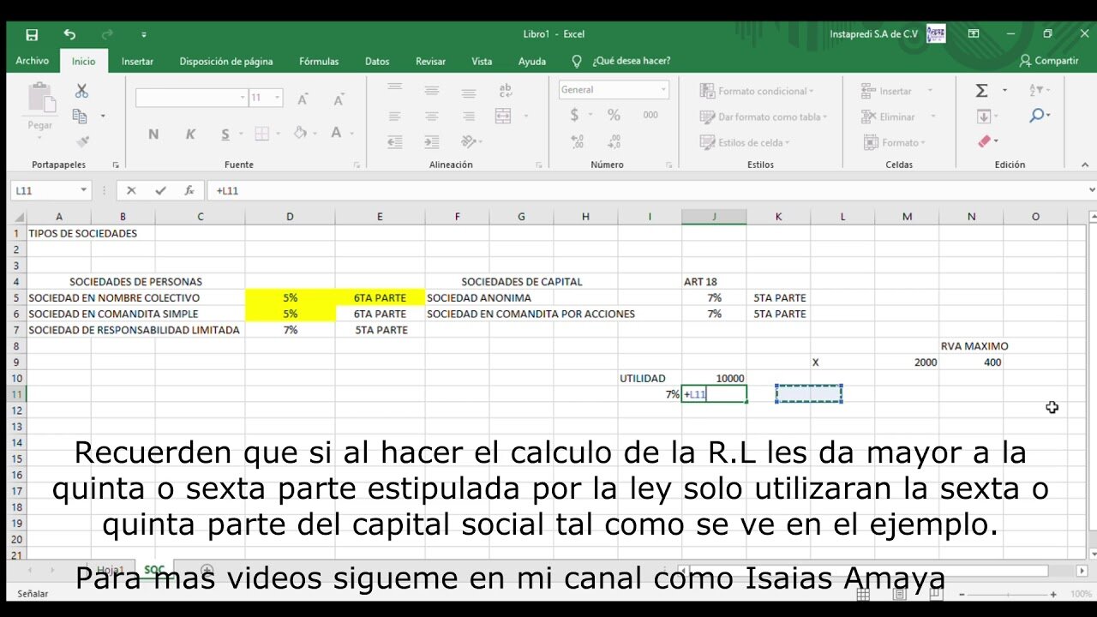Click the Clear eraser icon
This screenshot has width=1097, height=617.
pyautogui.click(x=984, y=141)
